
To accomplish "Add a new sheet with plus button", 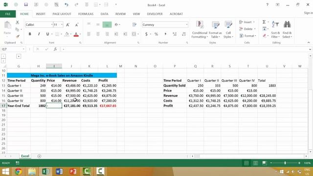I will 39,156.
